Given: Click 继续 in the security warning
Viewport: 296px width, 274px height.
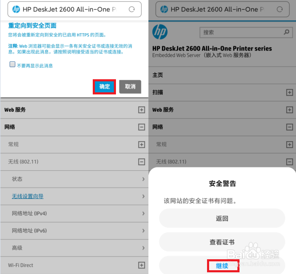Looking at the screenshot, I should (222, 266).
